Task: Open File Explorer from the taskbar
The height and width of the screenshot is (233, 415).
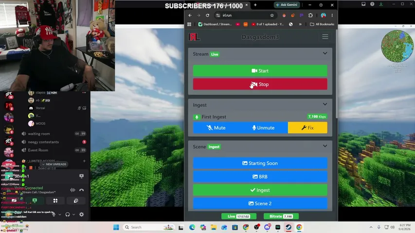Action: tap(213, 227)
